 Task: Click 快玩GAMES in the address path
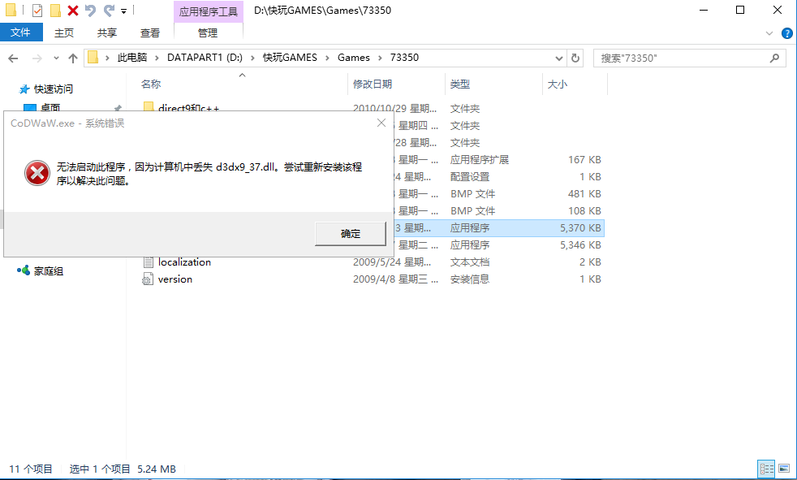point(290,58)
